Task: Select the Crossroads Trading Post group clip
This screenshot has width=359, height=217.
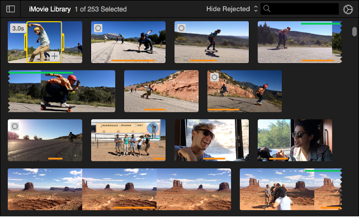Action: click(x=128, y=140)
